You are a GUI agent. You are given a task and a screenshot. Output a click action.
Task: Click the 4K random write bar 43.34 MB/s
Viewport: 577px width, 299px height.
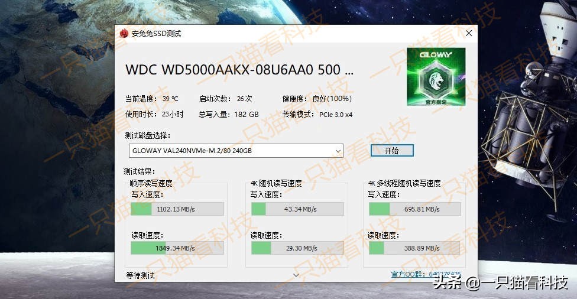tap(298, 209)
